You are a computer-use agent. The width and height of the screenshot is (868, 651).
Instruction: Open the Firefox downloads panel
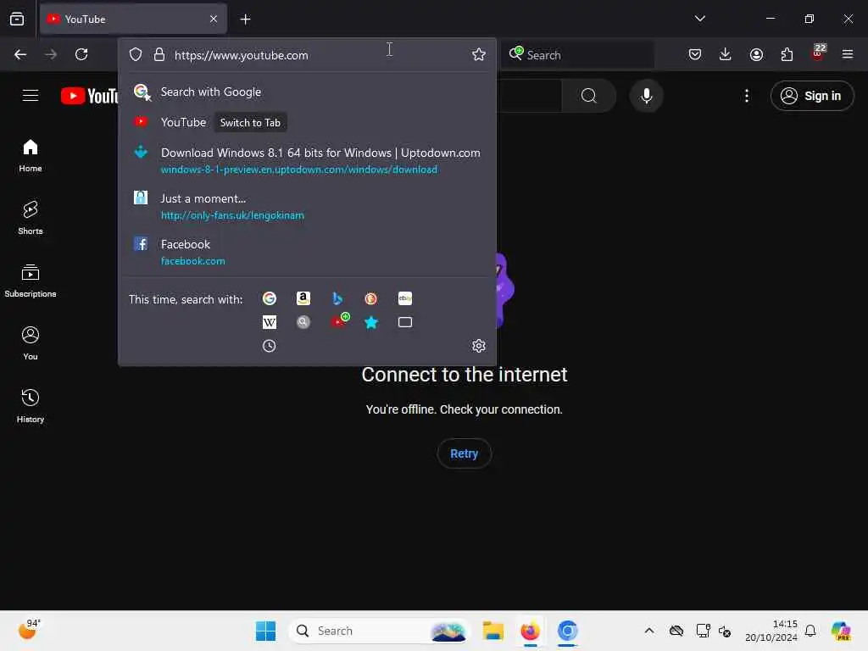pos(726,54)
